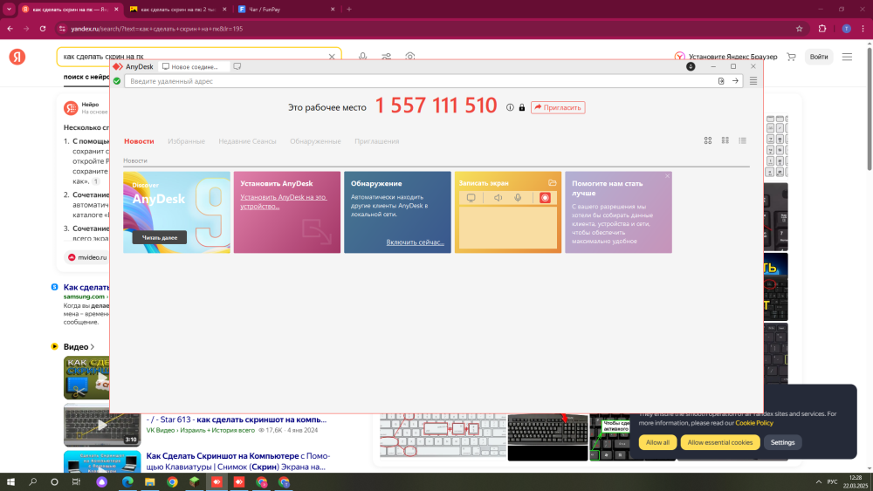This screenshot has width=873, height=491.
Task: Click Allow all cookies button
Action: coord(657,442)
